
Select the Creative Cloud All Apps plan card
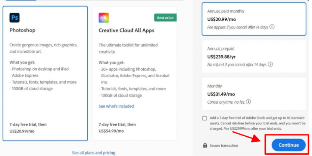134,74
